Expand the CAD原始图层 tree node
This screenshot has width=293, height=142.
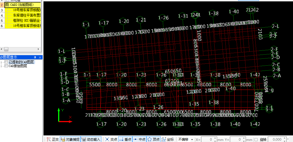2,66
